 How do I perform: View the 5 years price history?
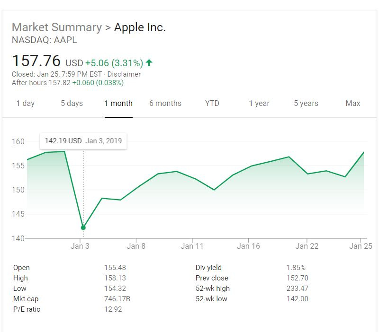pos(306,104)
